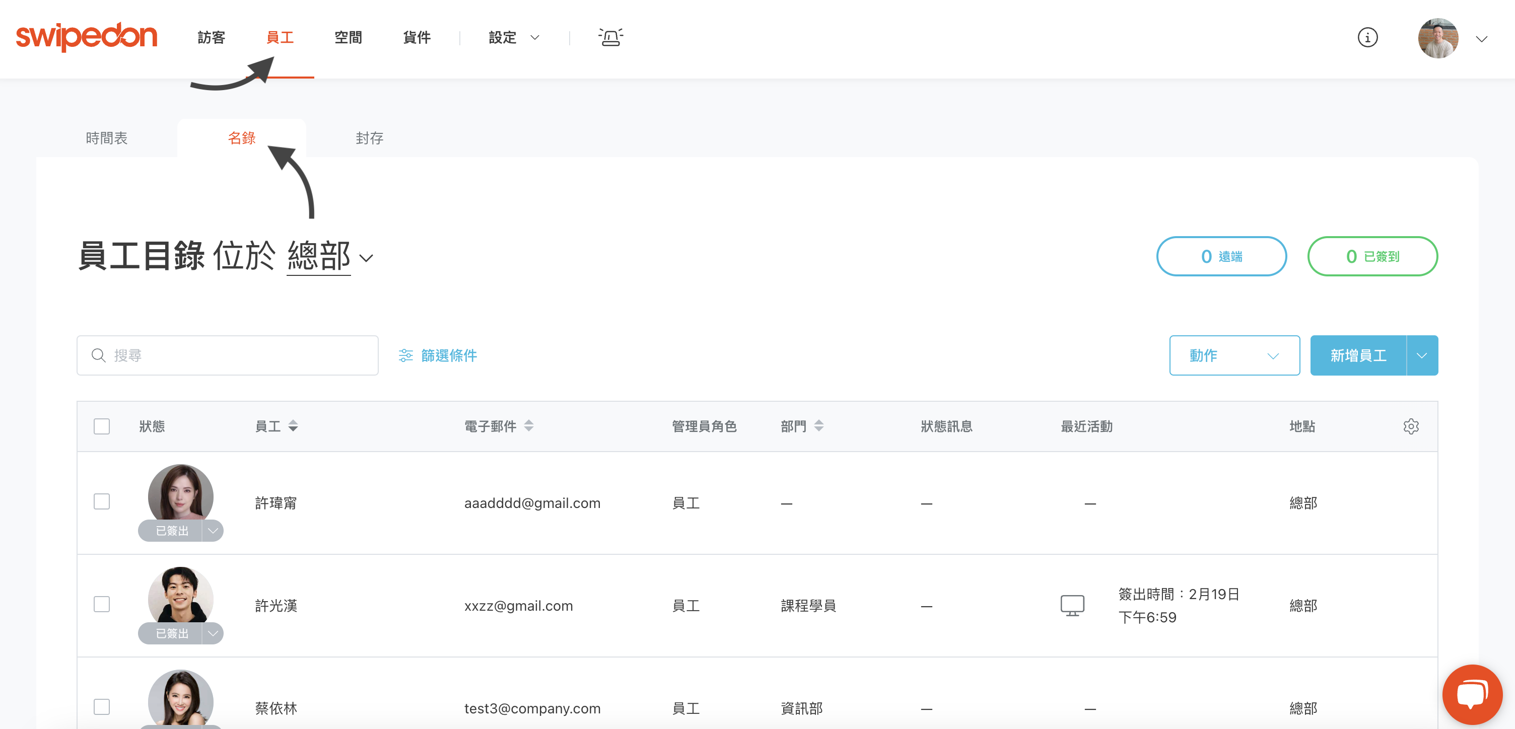
Task: Click the user profile avatar
Action: click(x=1438, y=38)
